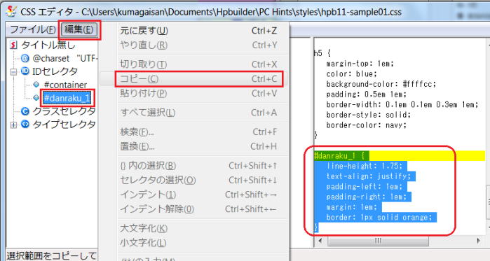Click the status bar text 選択範囲をコピーして
This screenshot has height=261, width=490.
52,255
